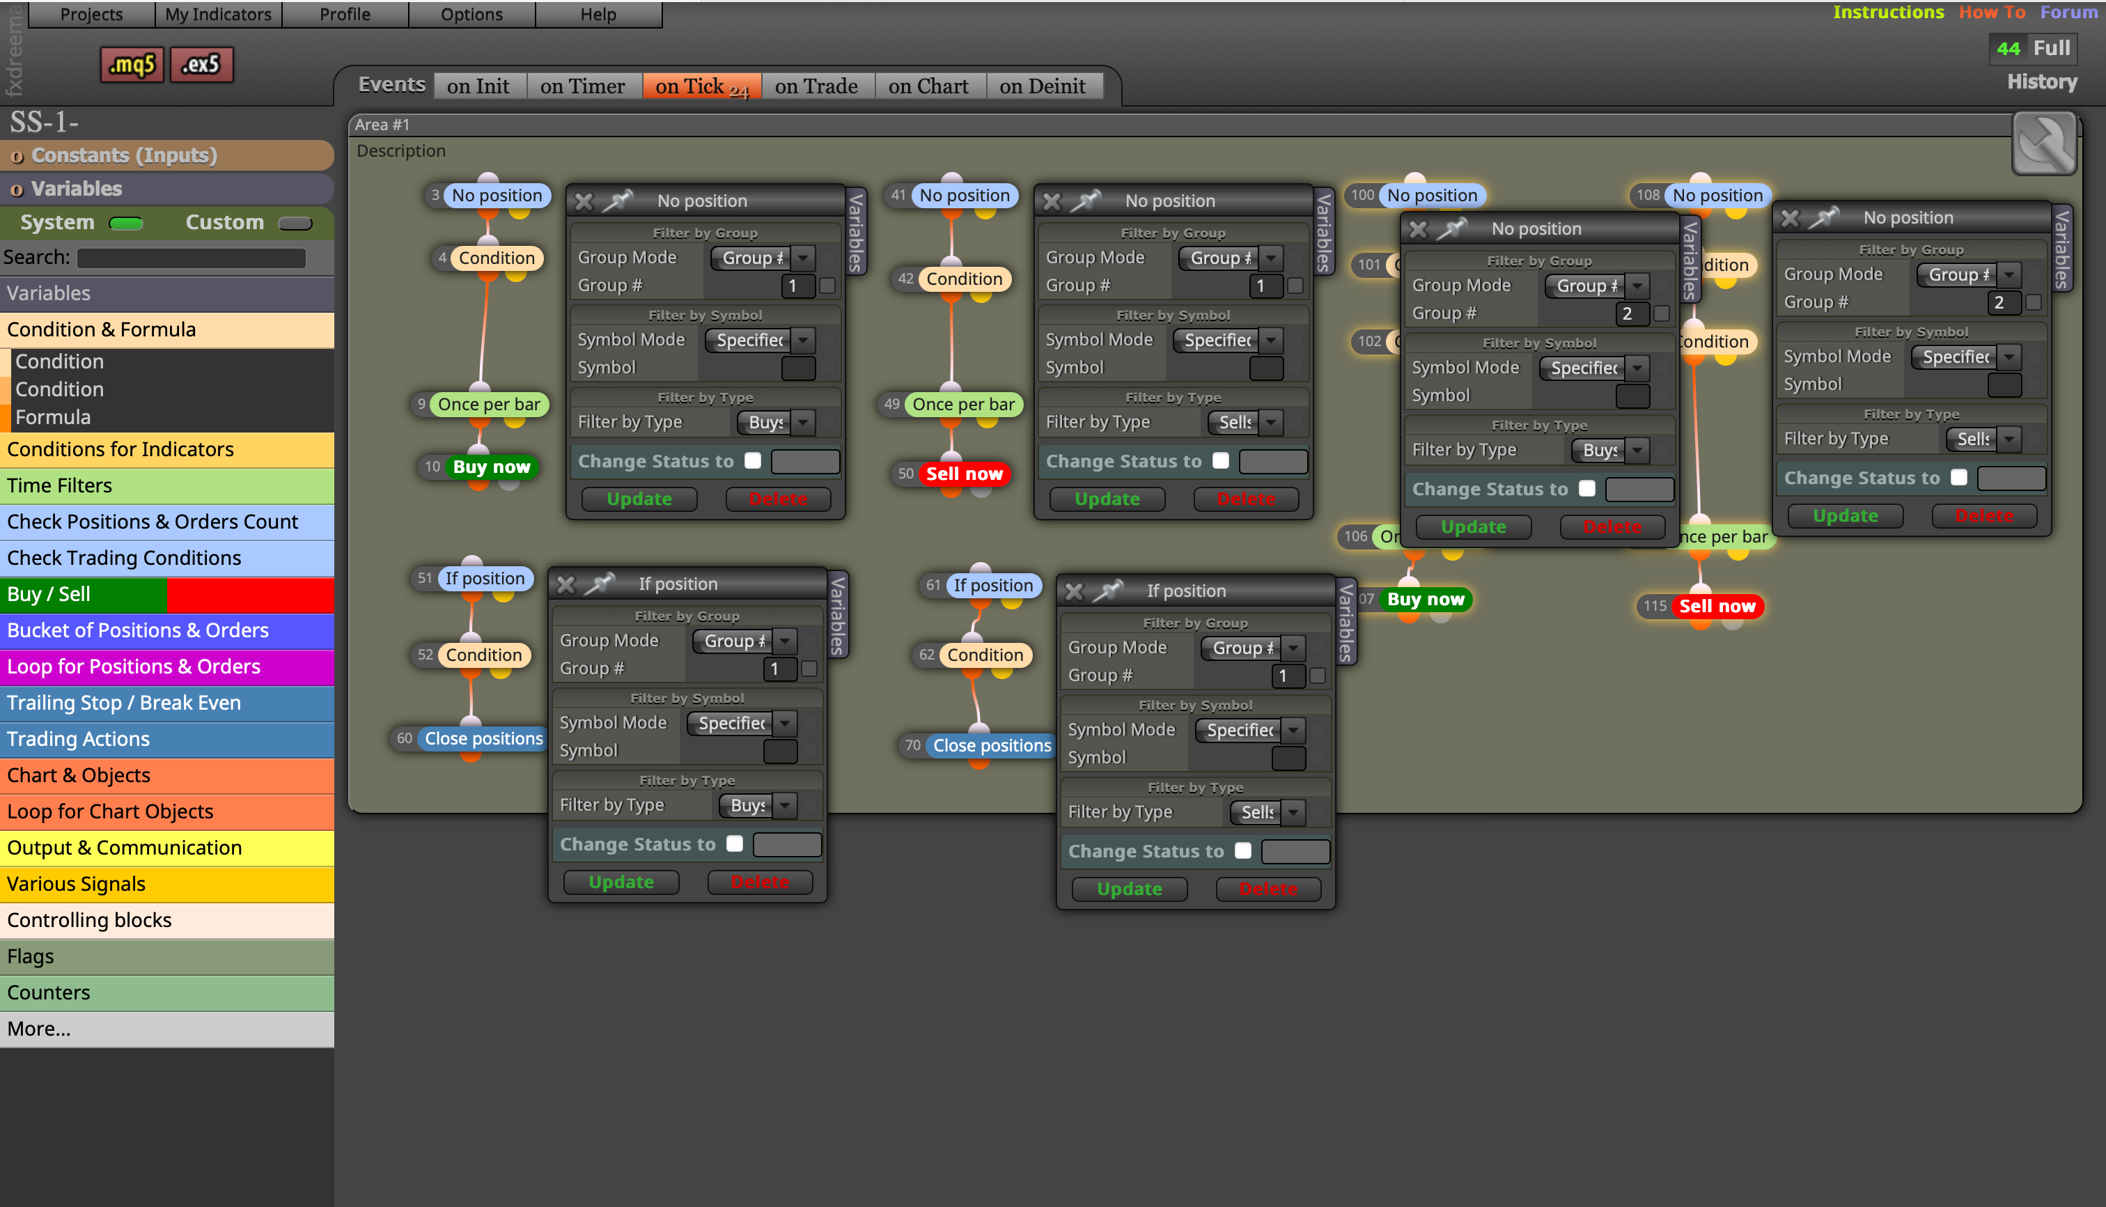Screen dimensions: 2106x1207
Task: Pin the Buys If position panel
Action: pos(600,584)
